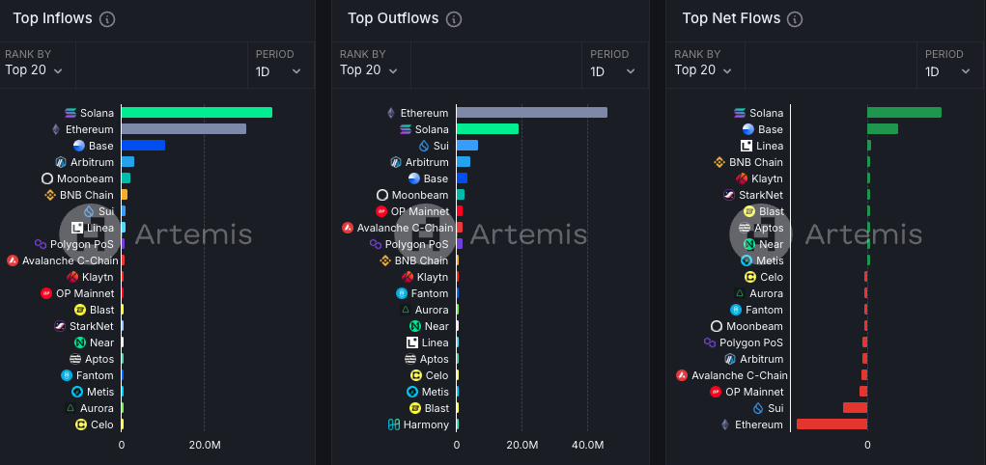Viewport: 986px width, 465px height.
Task: Click the Ethereum bar in Top Outflows chart
Action: (532, 113)
